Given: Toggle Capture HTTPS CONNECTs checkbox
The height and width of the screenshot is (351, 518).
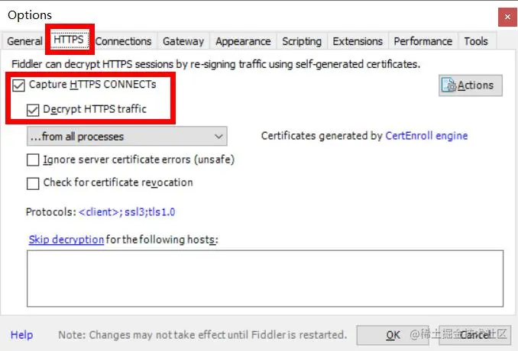Looking at the screenshot, I should point(18,85).
